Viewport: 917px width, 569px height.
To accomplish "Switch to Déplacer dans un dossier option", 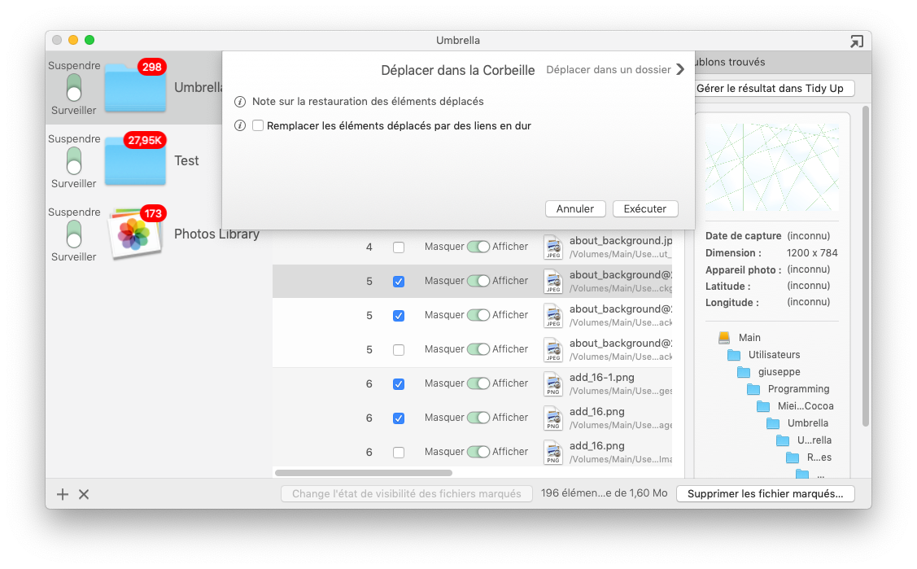I will coord(609,69).
